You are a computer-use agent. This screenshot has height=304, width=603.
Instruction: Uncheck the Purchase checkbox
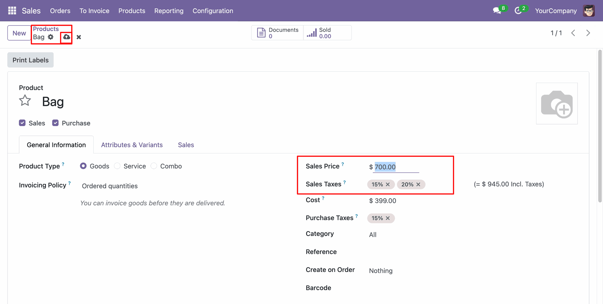(56, 123)
